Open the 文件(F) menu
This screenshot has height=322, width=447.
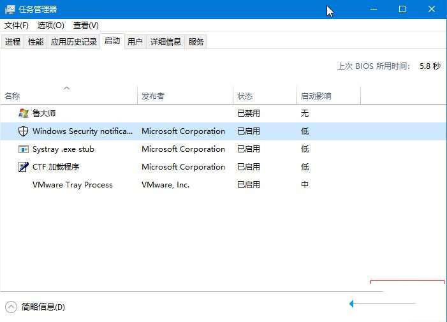coord(16,26)
